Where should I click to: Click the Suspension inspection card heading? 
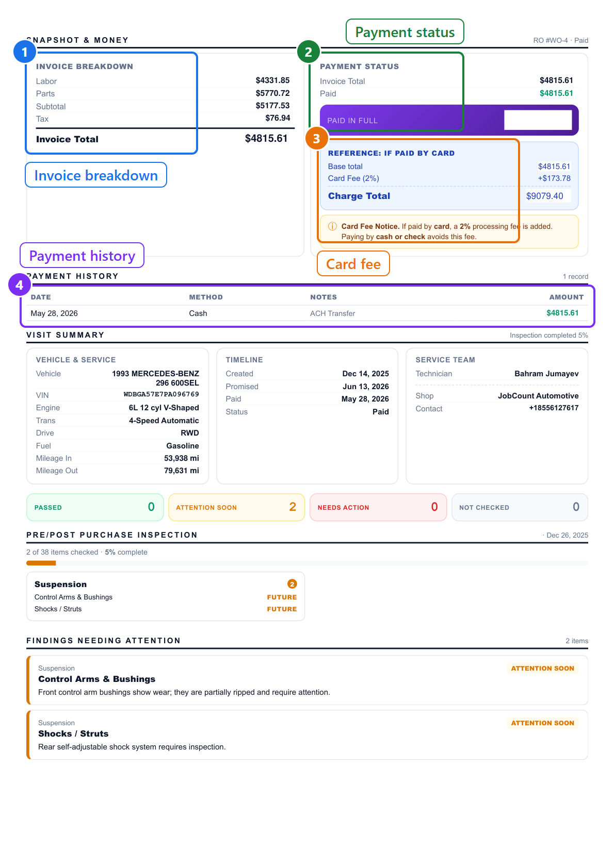click(x=60, y=584)
